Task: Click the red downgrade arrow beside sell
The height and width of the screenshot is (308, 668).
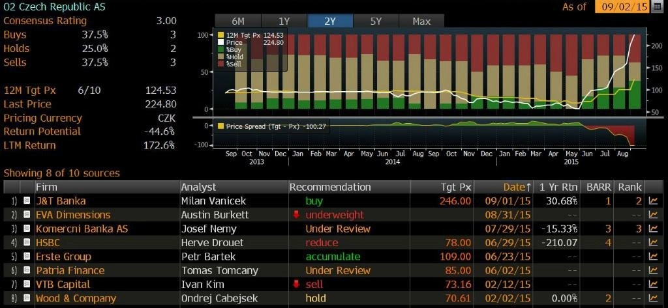Action: 297,284
